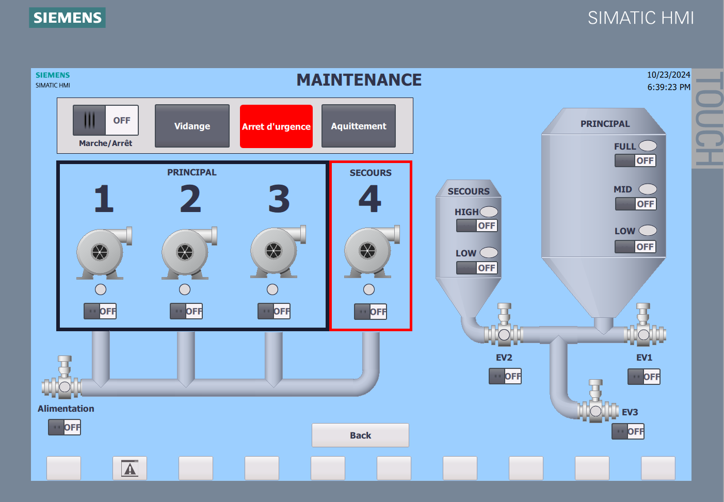Viewport: 724px width, 502px height.
Task: Go back with the Back button
Action: (360, 435)
